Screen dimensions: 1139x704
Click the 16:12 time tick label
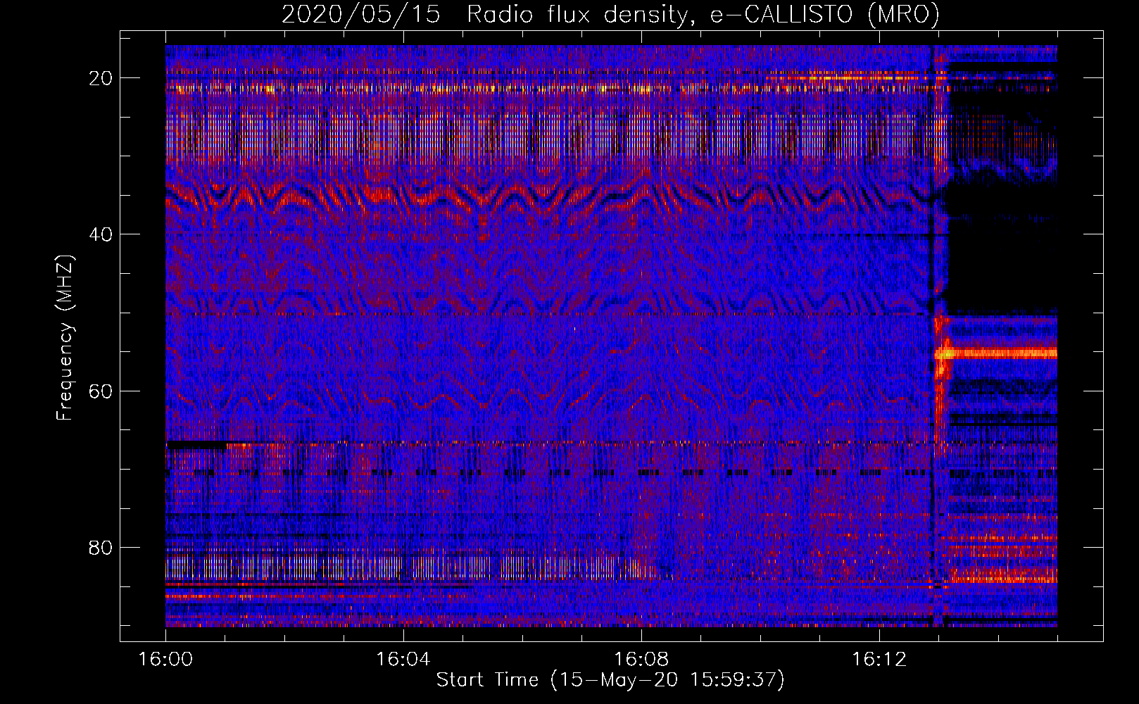tap(879, 659)
